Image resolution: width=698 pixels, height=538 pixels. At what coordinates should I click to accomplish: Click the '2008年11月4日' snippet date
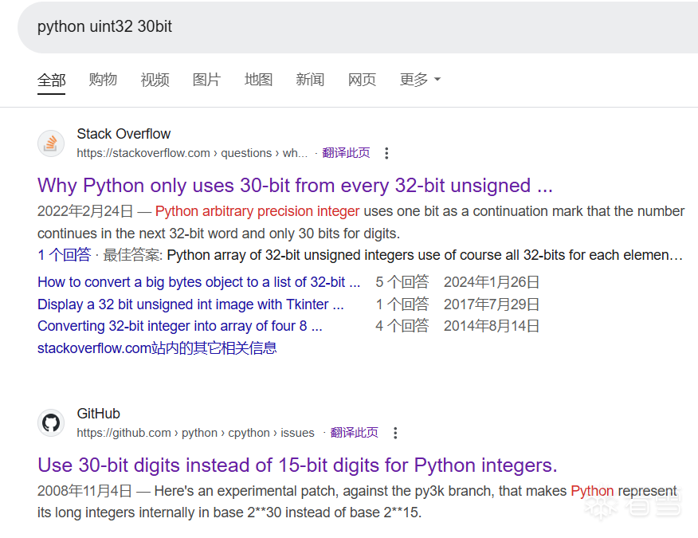84,491
